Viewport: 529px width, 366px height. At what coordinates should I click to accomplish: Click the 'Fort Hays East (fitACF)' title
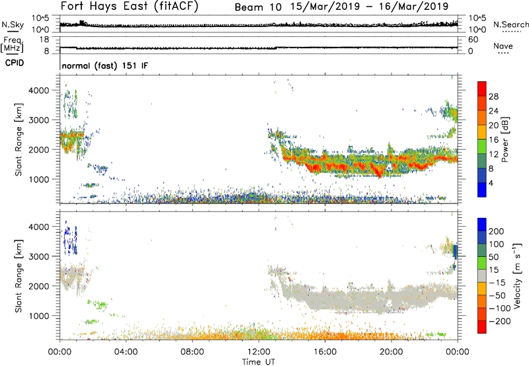click(x=129, y=7)
